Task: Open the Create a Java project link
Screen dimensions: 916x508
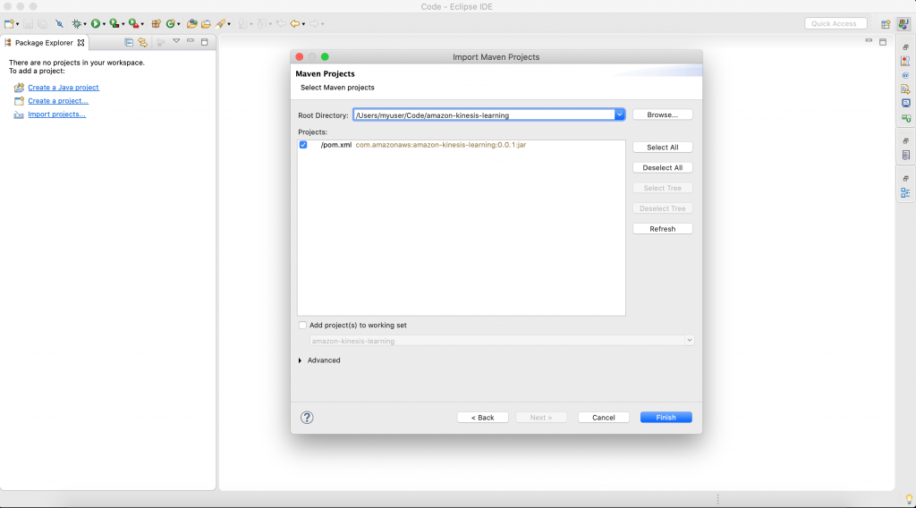Action: [64, 88]
